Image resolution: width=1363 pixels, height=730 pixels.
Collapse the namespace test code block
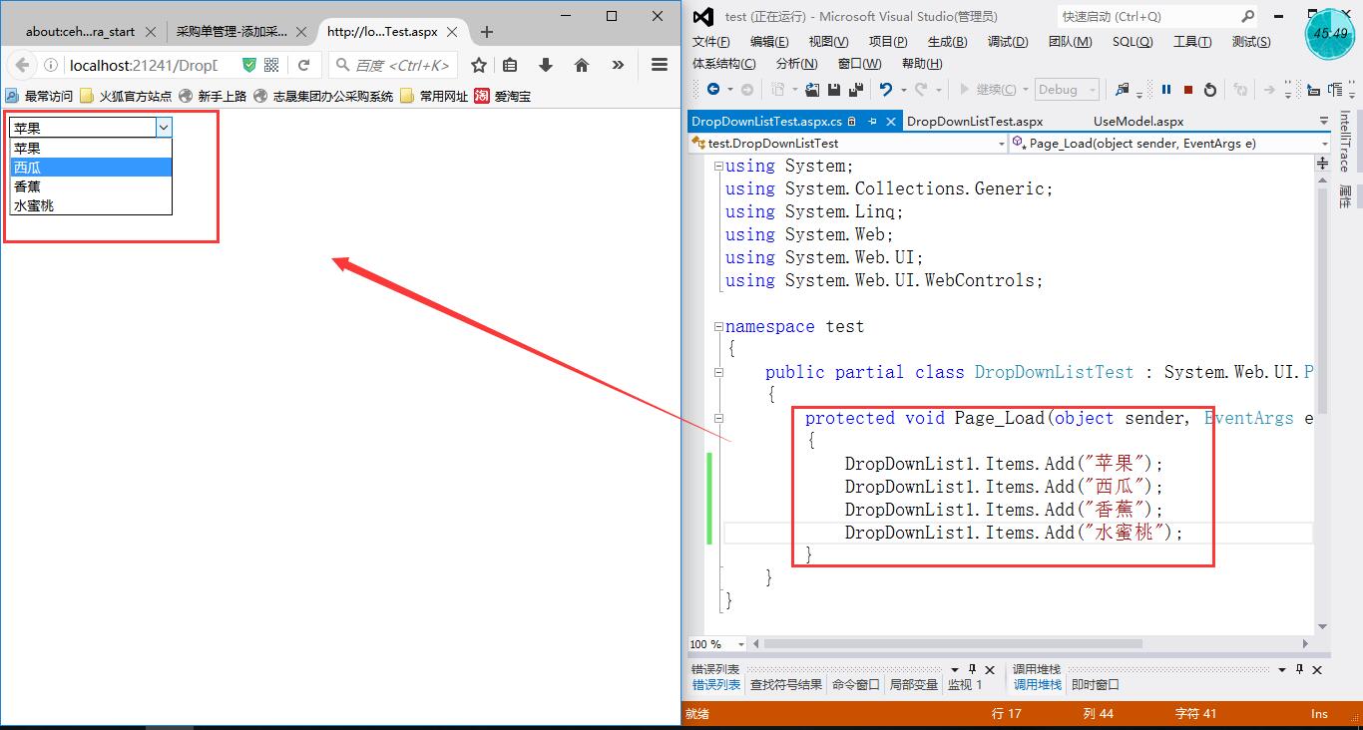coord(718,326)
